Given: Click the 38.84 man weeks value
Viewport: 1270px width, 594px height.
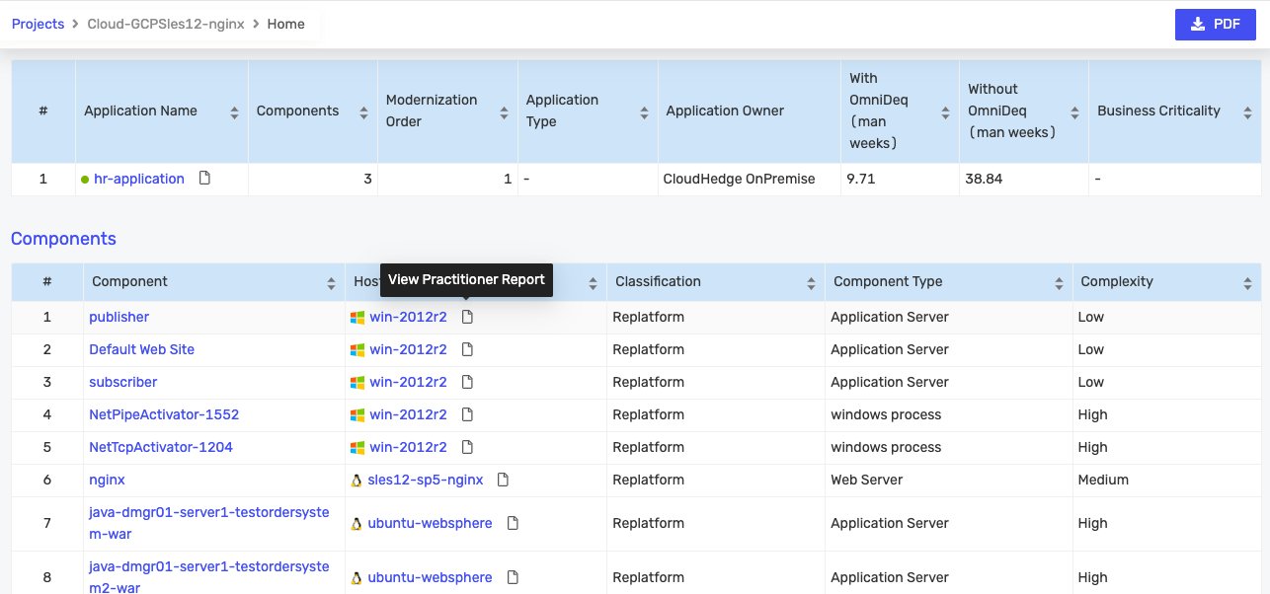Looking at the screenshot, I should tap(984, 179).
